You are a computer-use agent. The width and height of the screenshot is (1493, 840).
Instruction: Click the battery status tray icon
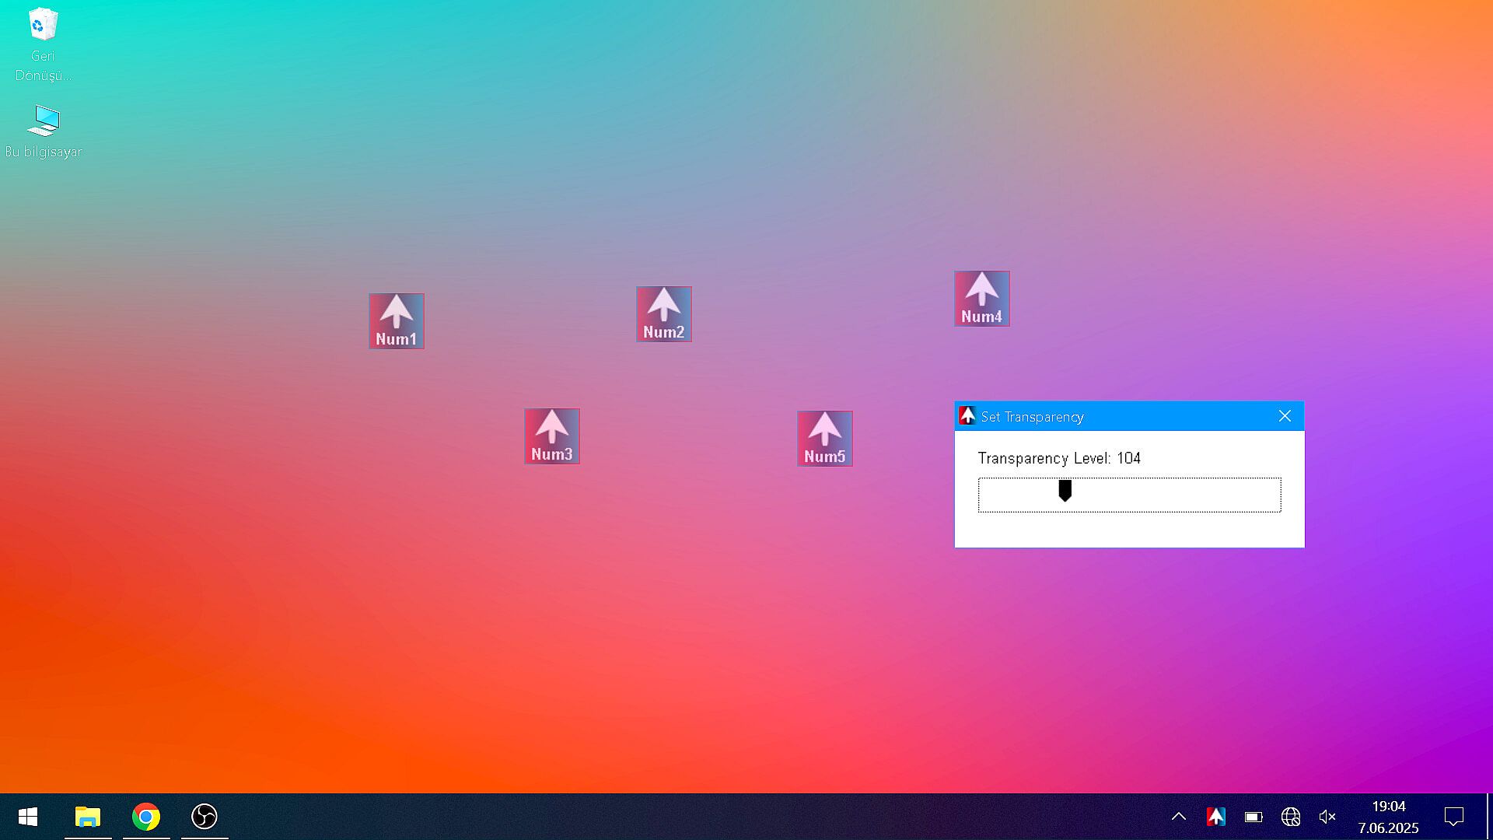(1253, 817)
